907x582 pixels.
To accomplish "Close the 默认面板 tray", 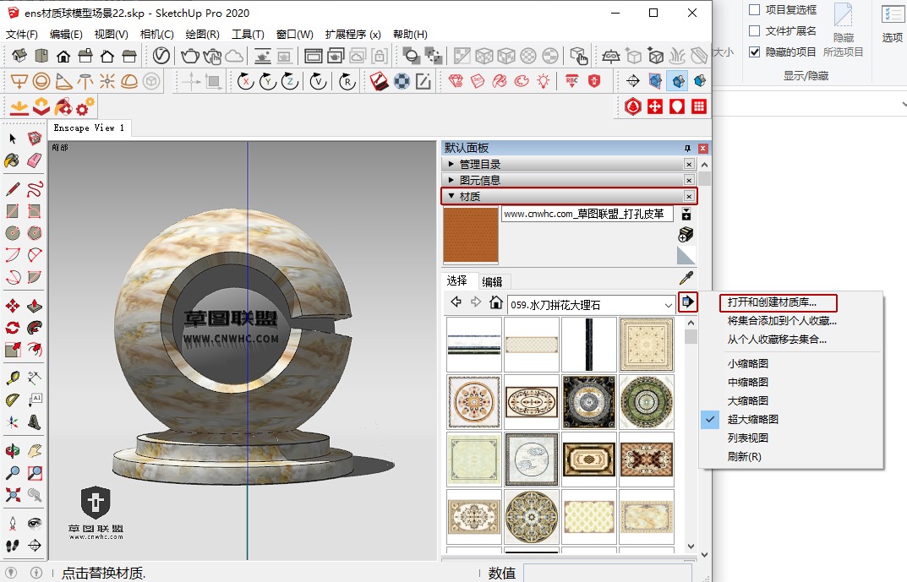I will point(702,149).
